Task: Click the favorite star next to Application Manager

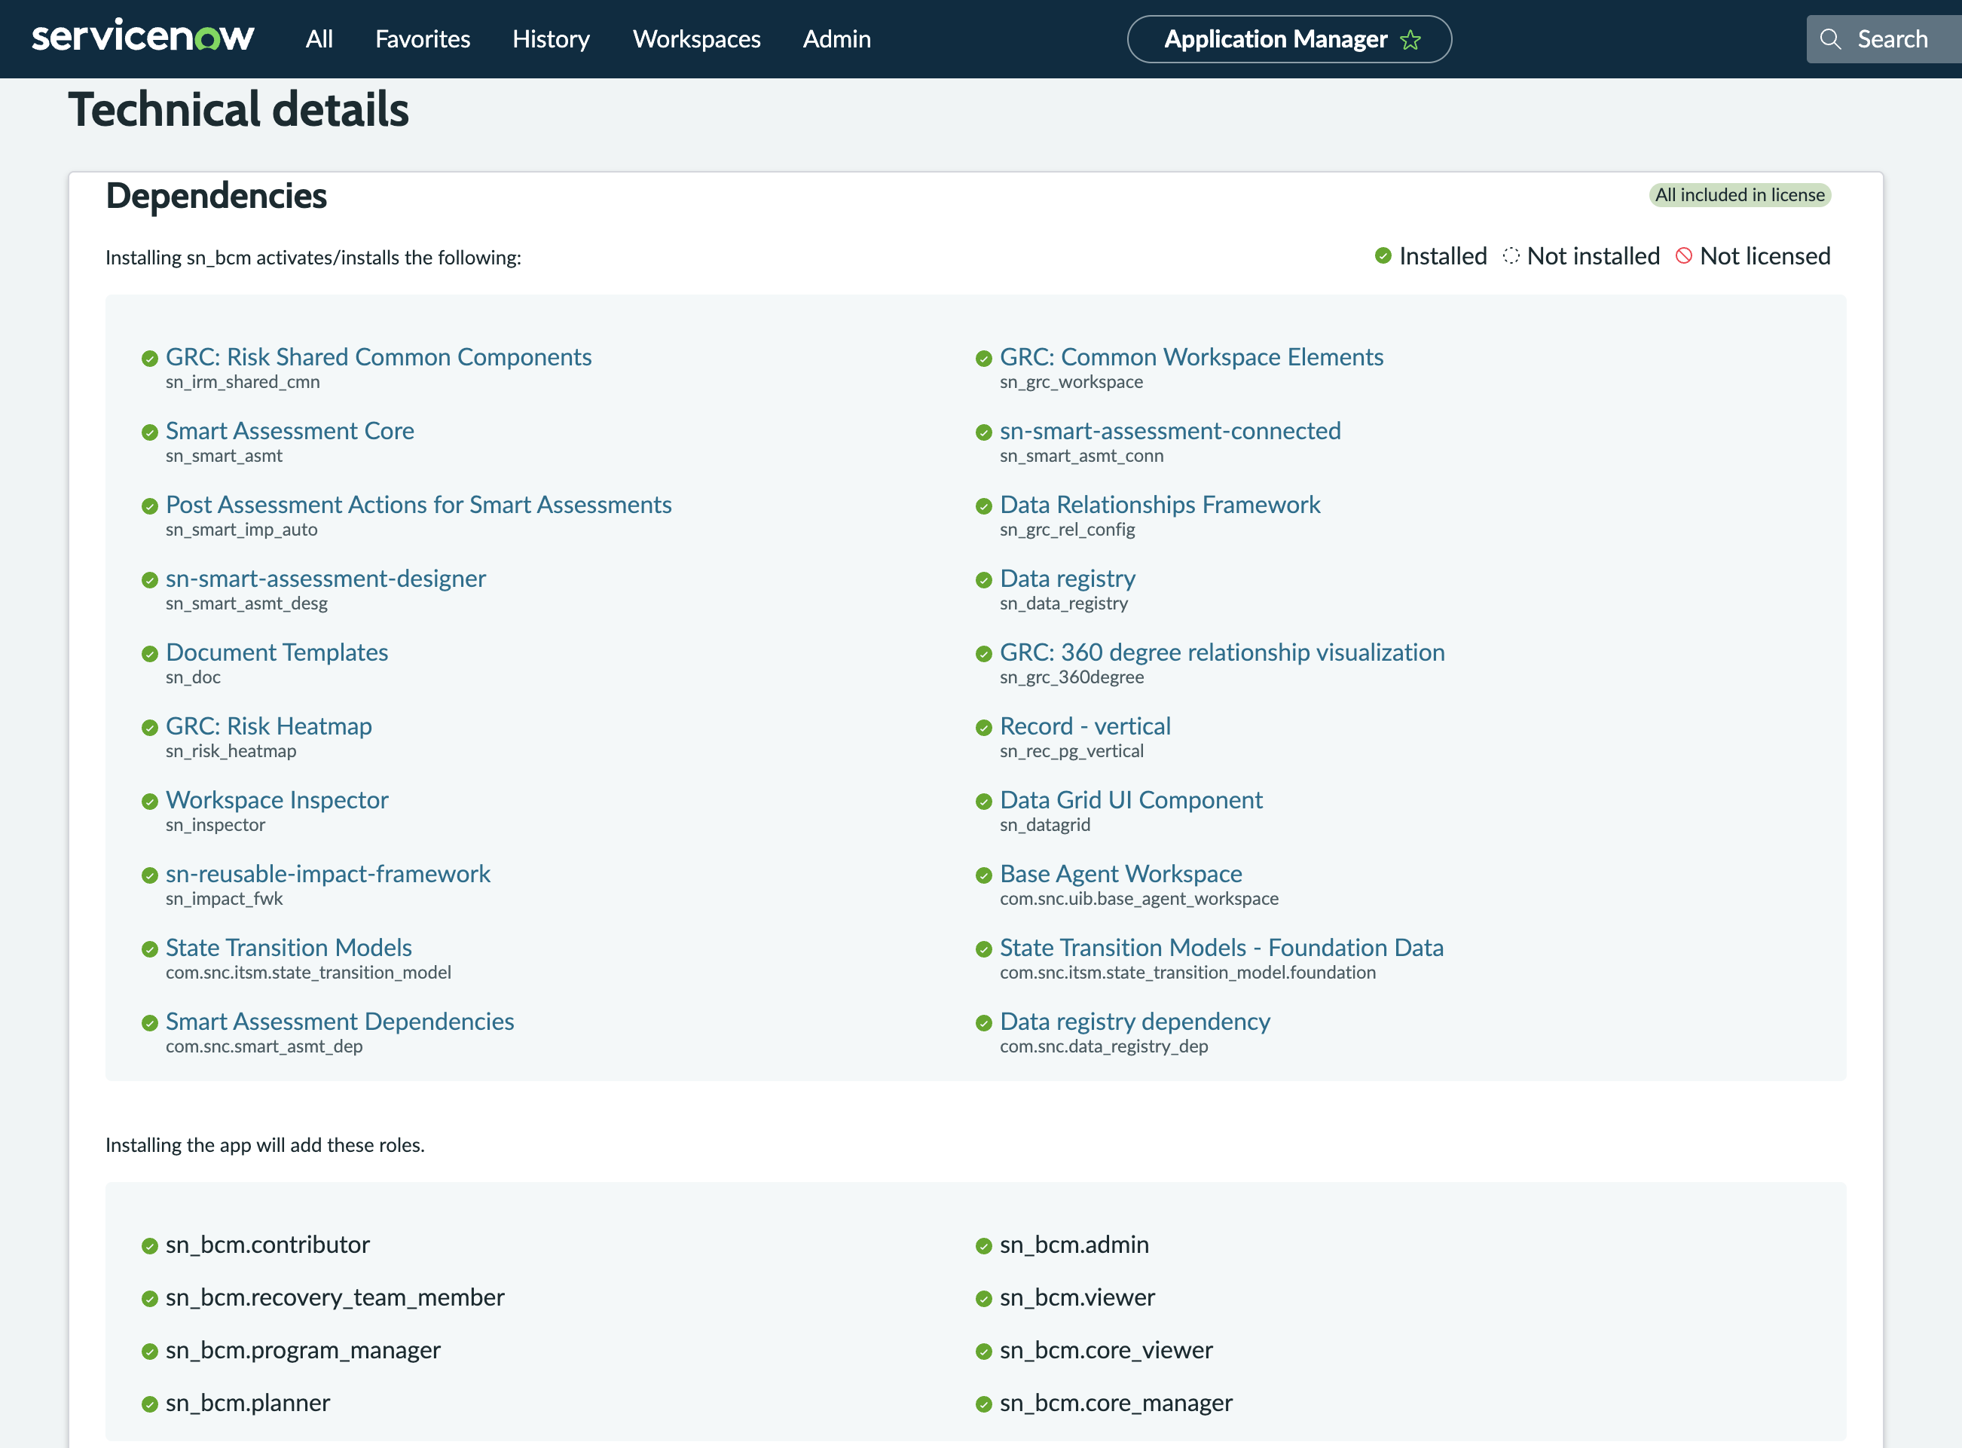Action: (x=1410, y=39)
